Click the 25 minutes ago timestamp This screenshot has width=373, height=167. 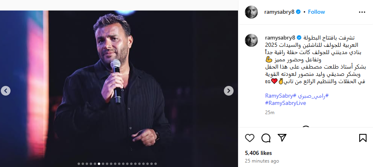pyautogui.click(x=262, y=161)
